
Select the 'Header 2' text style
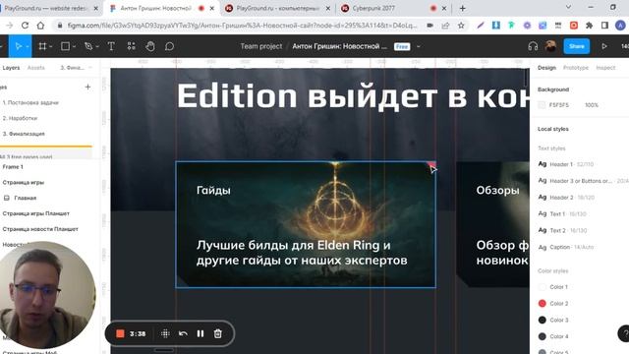566,198
